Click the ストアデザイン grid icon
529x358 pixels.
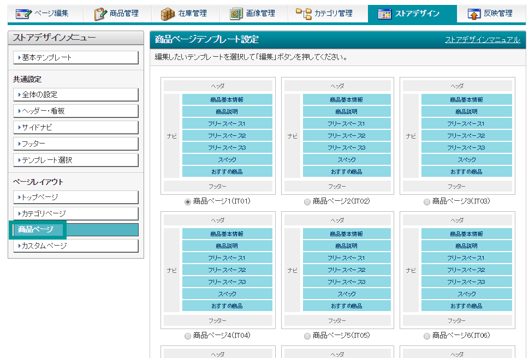[385, 14]
